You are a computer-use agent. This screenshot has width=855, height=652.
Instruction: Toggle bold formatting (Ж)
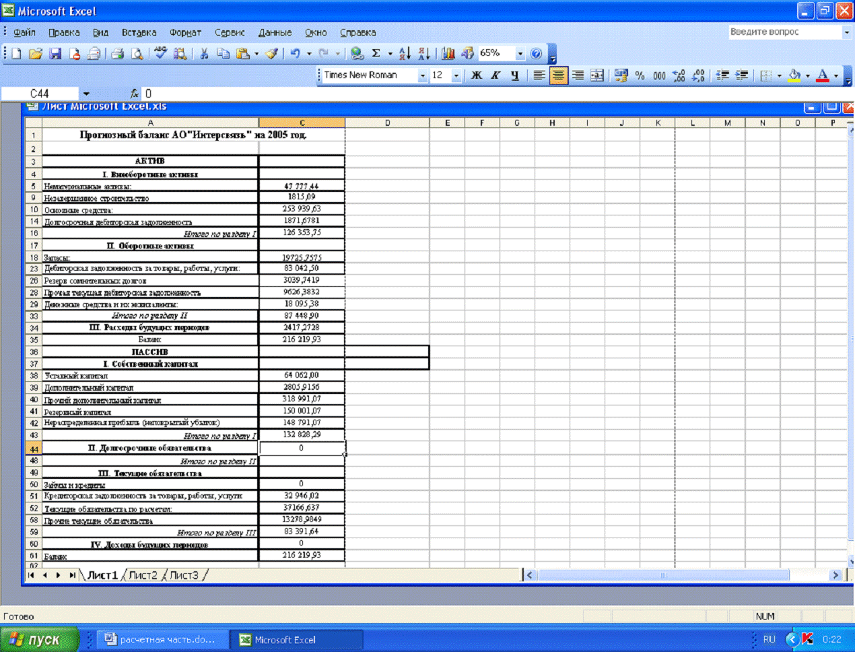(x=476, y=75)
